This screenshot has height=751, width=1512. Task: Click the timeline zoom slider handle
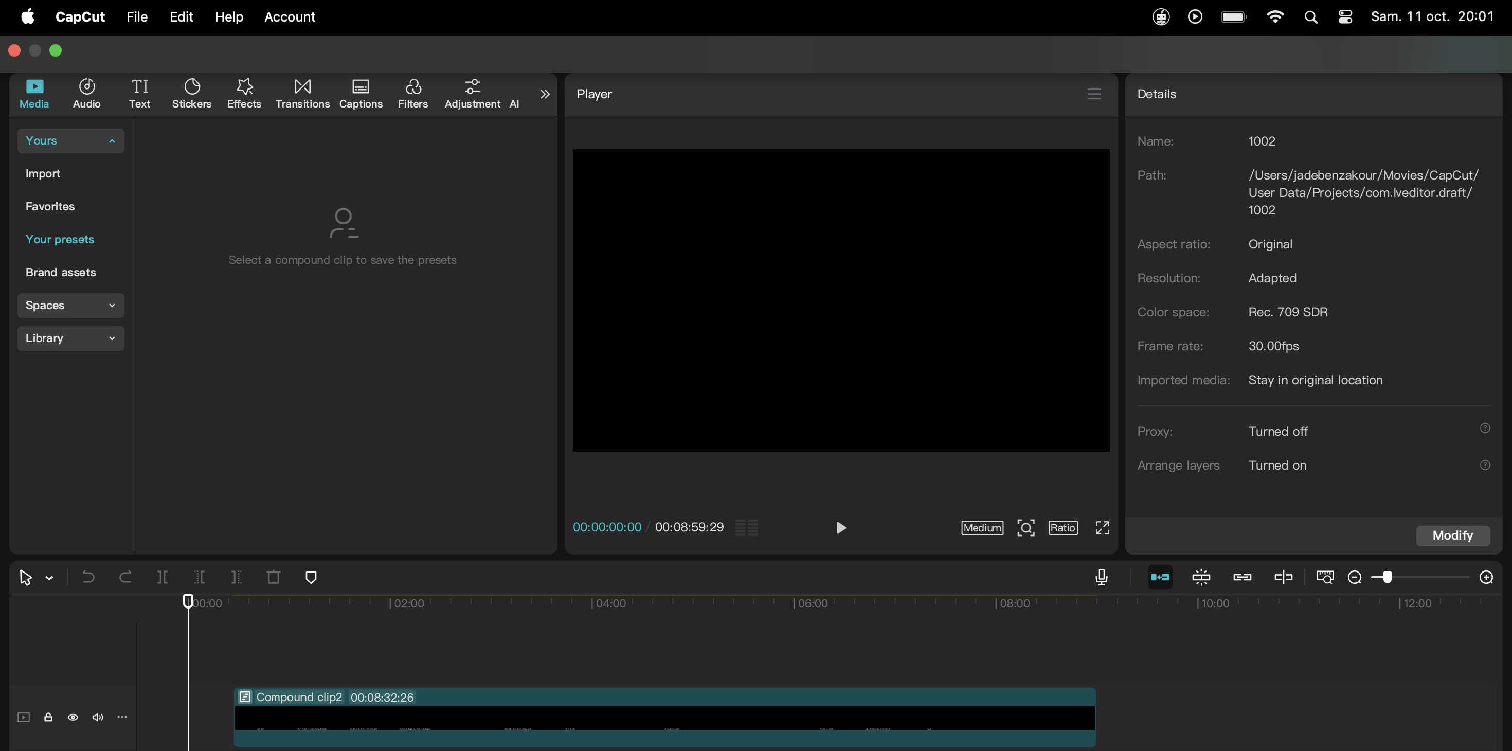(1387, 577)
